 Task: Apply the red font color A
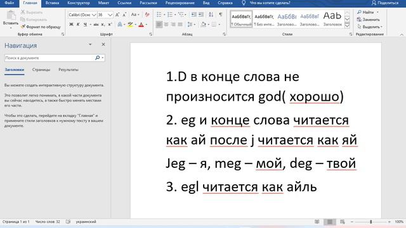tap(141, 25)
